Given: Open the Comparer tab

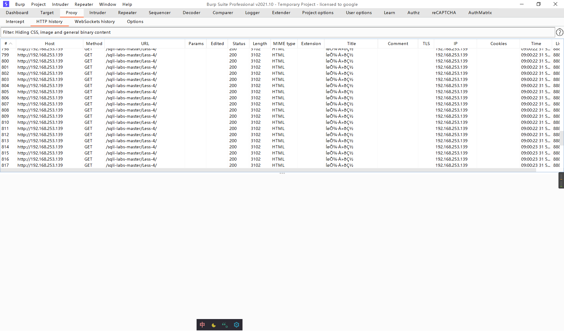Looking at the screenshot, I should click(223, 13).
